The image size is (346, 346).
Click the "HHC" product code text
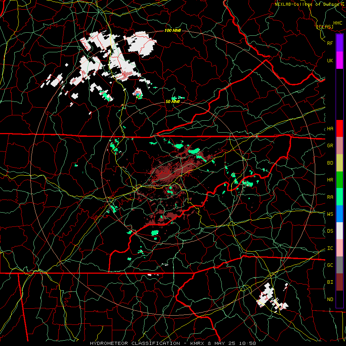(x=338, y=23)
